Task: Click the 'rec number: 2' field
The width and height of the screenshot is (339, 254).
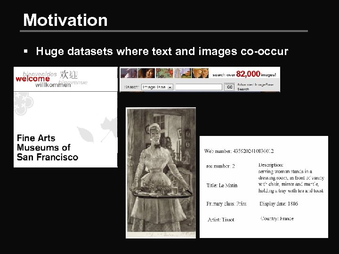Action: point(220,166)
